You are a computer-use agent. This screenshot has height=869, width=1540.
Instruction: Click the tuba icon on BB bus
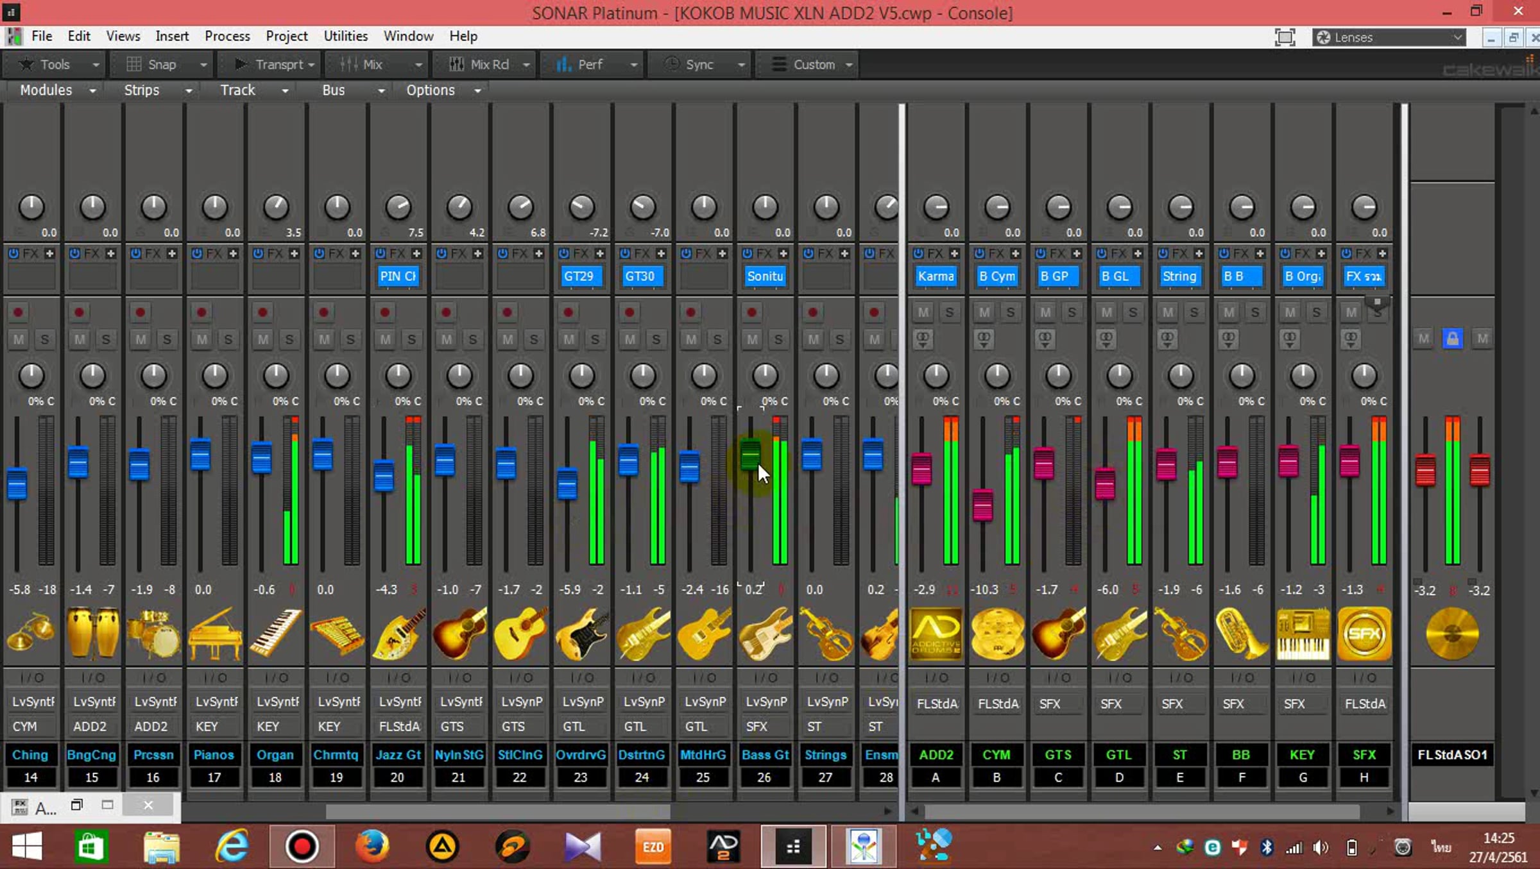point(1242,634)
